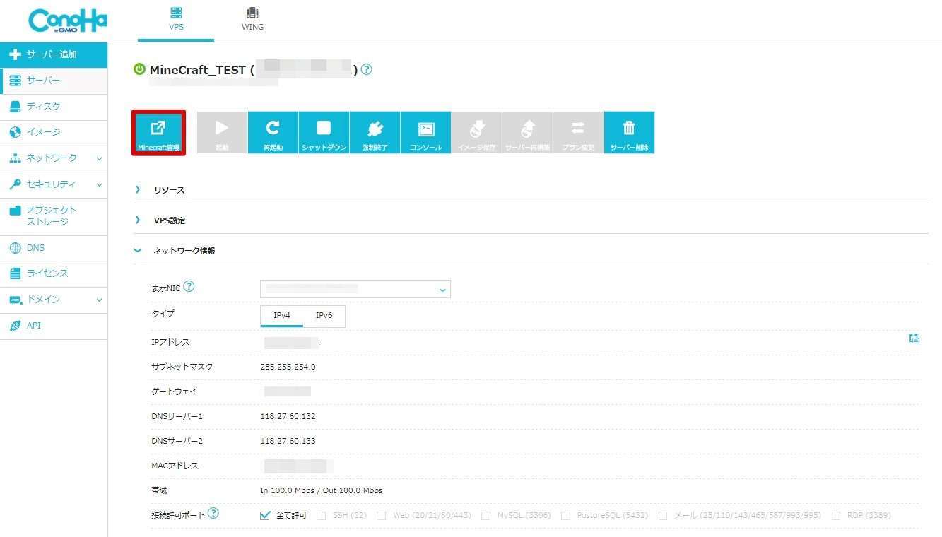This screenshot has height=537, width=942.
Task: Toggle the メール port checkbox
Action: tap(663, 516)
